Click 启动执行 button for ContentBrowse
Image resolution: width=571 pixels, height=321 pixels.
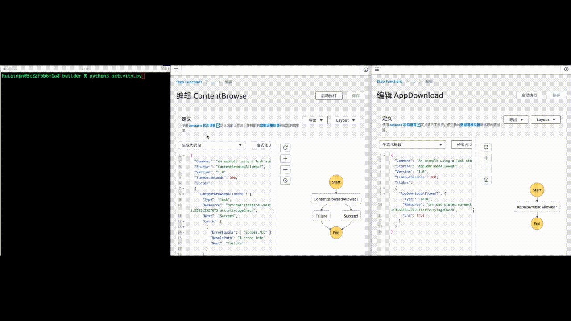pyautogui.click(x=329, y=96)
